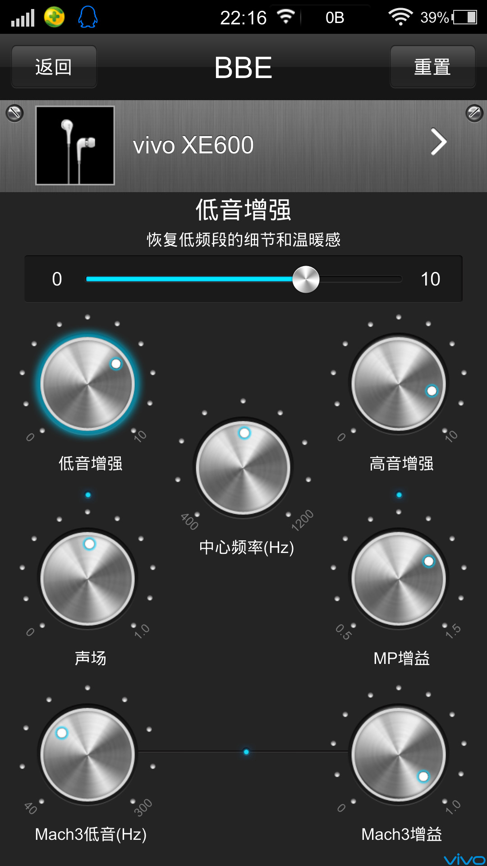The width and height of the screenshot is (487, 866).
Task: Select the MP增益 gain knob
Action: tap(399, 579)
